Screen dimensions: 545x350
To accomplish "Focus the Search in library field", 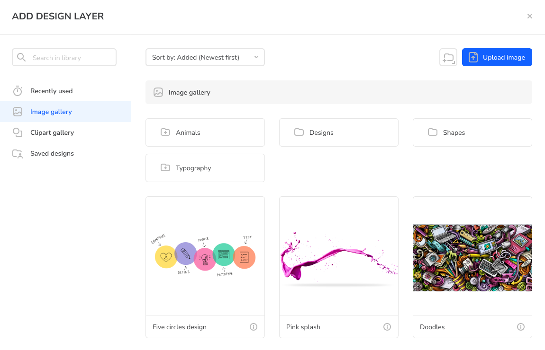I will pyautogui.click(x=64, y=57).
